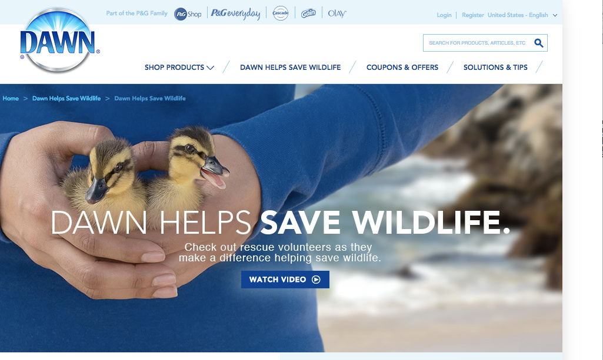The image size is (603, 360).
Task: Click the search magnifier icon
Action: pyautogui.click(x=538, y=43)
